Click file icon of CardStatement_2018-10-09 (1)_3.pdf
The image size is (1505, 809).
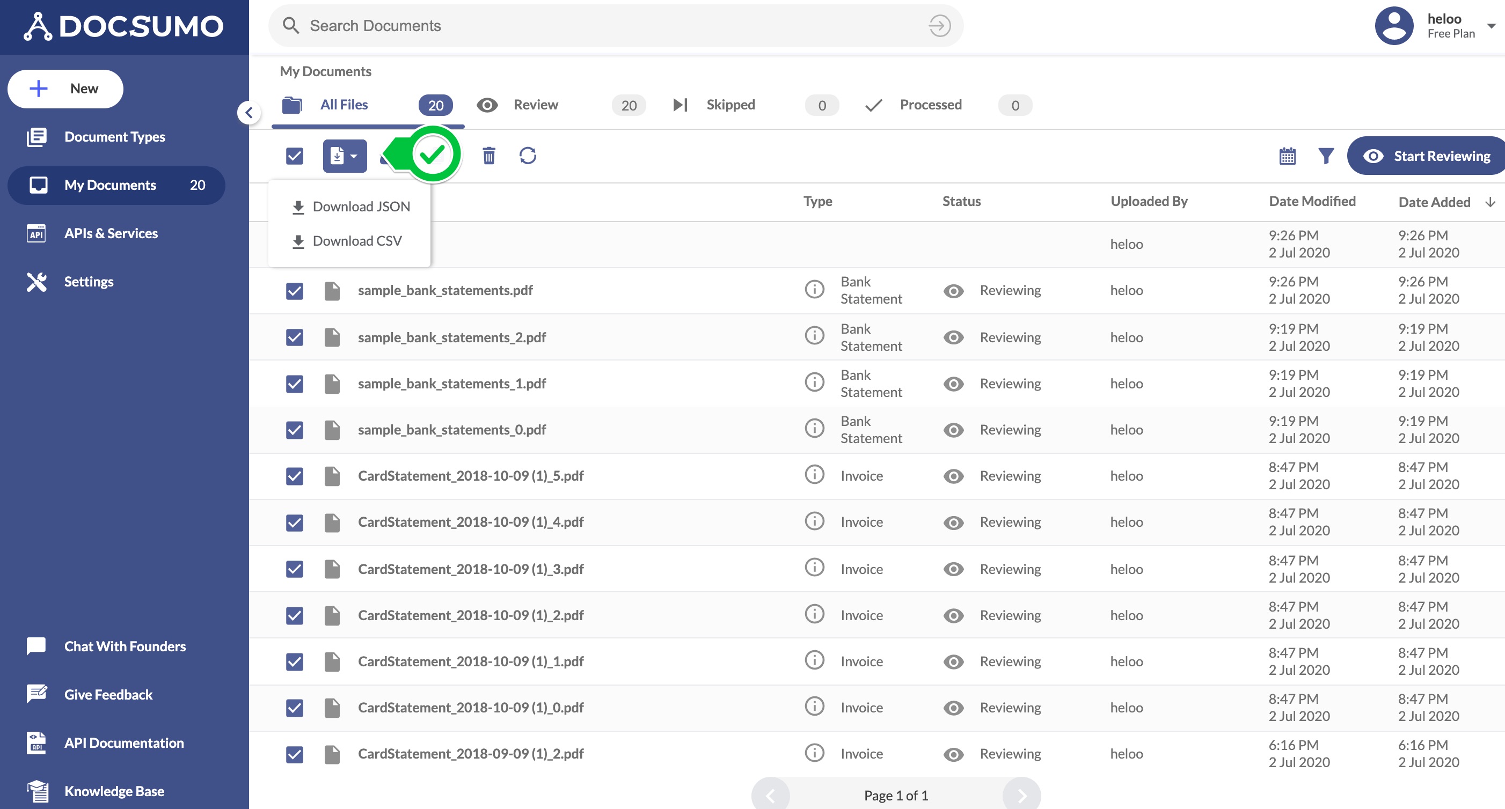click(x=332, y=569)
